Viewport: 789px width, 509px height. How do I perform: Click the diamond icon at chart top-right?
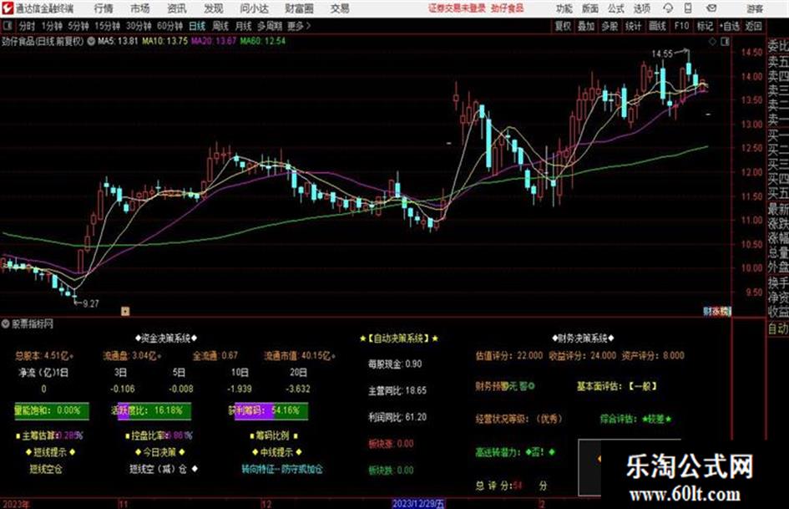pos(712,41)
